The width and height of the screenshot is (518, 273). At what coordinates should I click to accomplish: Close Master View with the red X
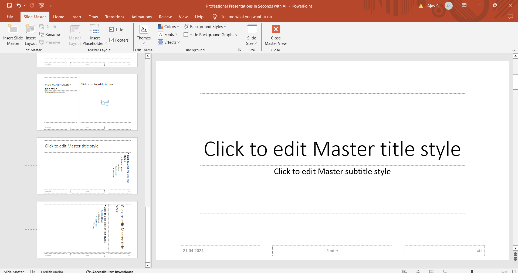pos(276,29)
